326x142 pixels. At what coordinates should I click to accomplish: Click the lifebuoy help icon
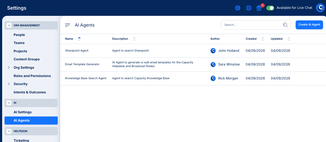click(249, 8)
